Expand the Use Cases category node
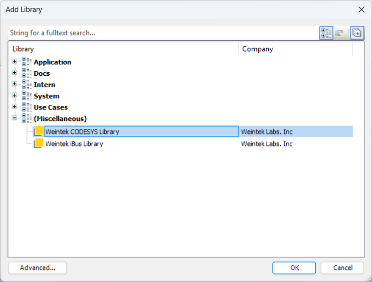 pyautogui.click(x=14, y=106)
